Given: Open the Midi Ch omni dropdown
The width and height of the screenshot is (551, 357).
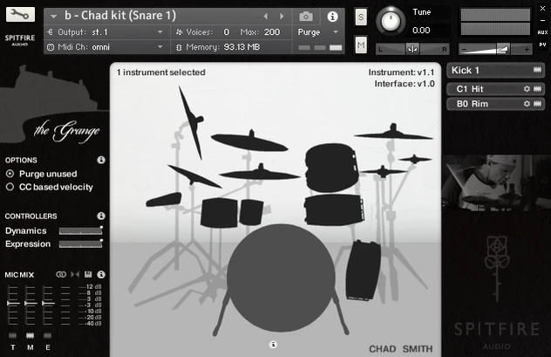Looking at the screenshot, I should 105,47.
